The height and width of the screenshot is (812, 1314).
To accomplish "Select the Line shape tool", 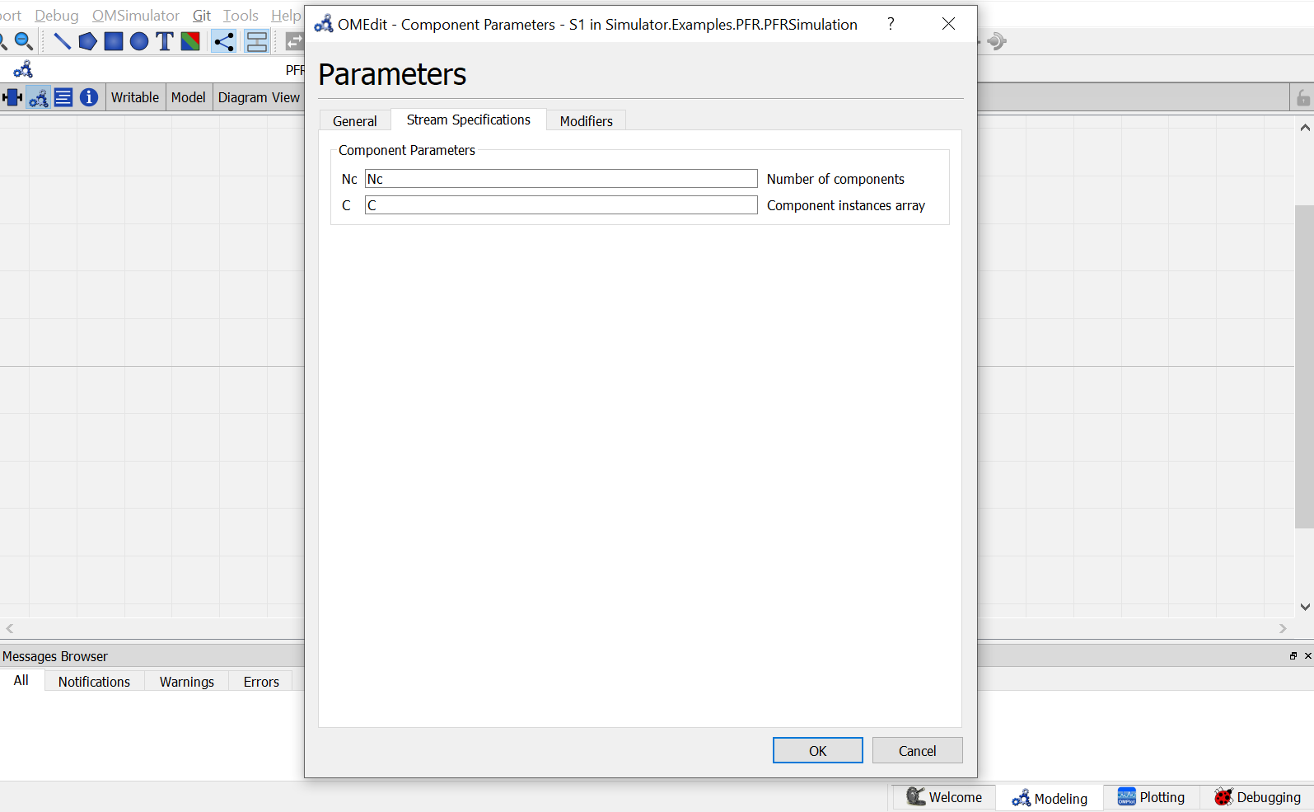I will coord(62,41).
